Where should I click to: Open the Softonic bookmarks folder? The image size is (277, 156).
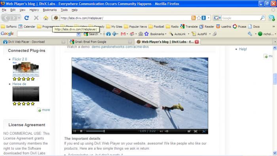pyautogui.click(x=9, y=26)
